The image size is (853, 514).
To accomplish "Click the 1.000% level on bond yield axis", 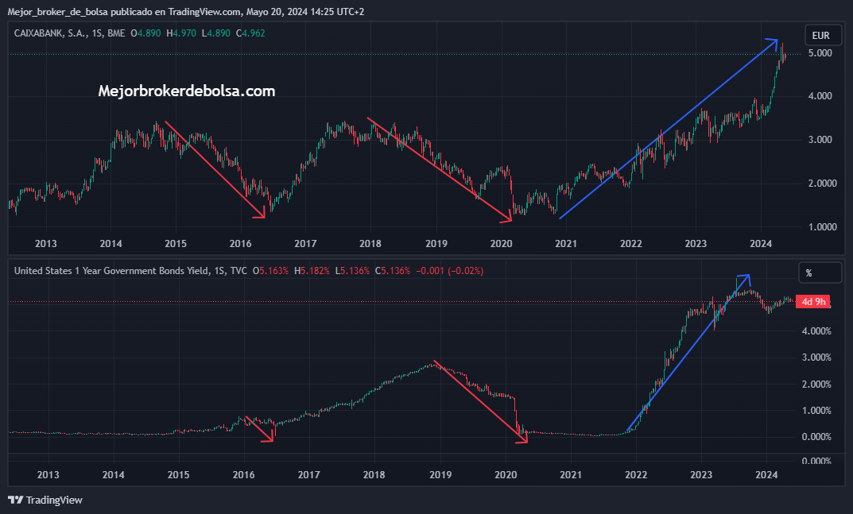I will click(x=816, y=411).
